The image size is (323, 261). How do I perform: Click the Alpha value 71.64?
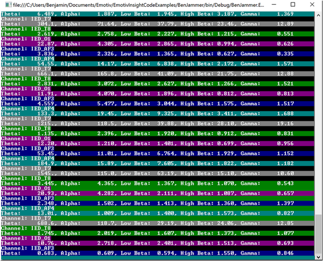106,24
